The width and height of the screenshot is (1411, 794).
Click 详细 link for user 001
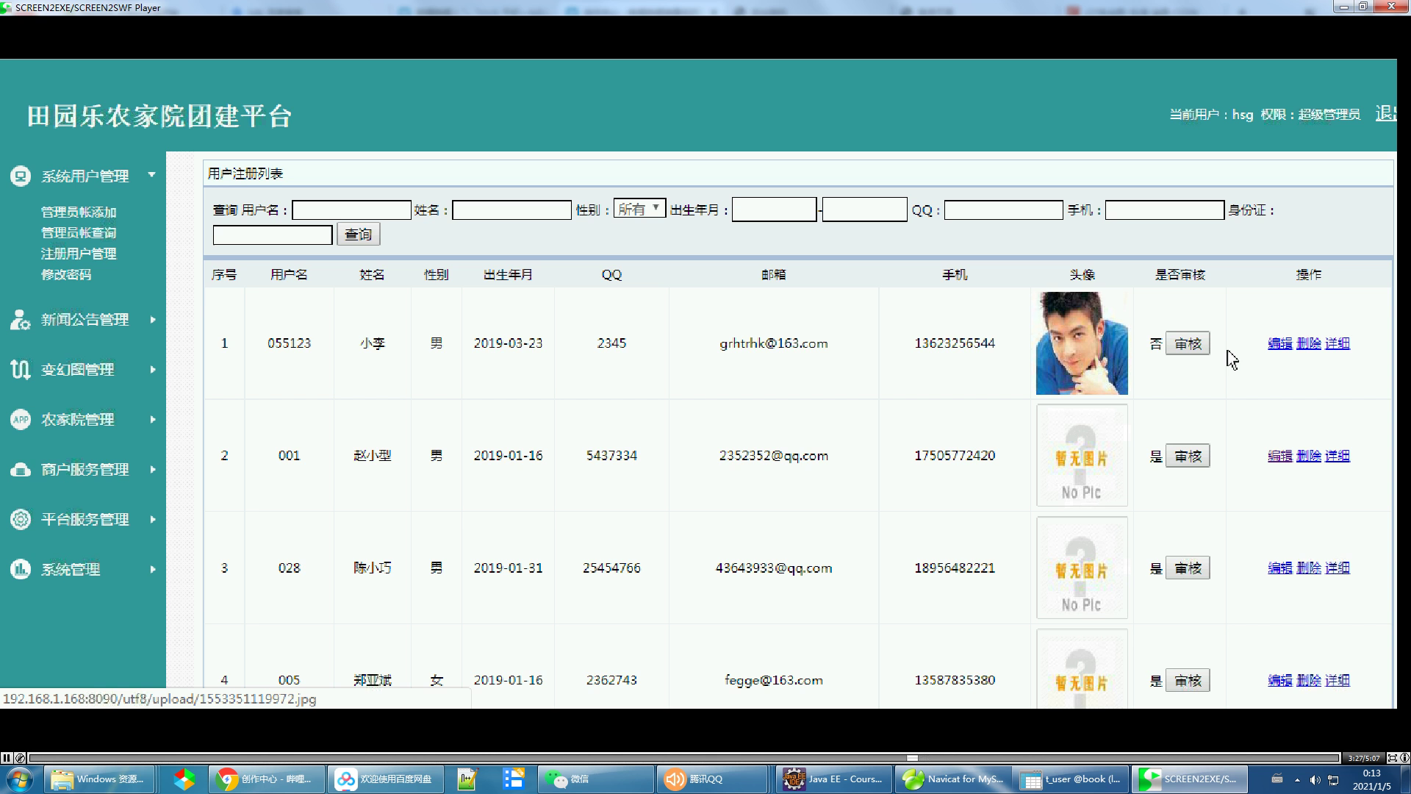coord(1338,456)
